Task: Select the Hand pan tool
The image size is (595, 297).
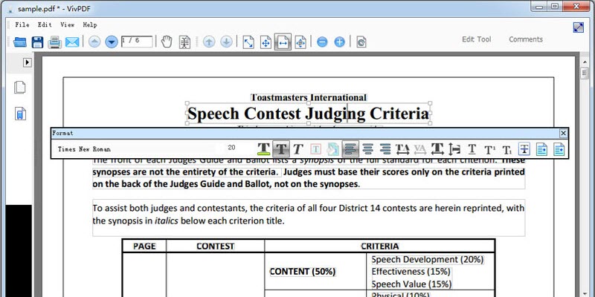Action: pos(167,42)
